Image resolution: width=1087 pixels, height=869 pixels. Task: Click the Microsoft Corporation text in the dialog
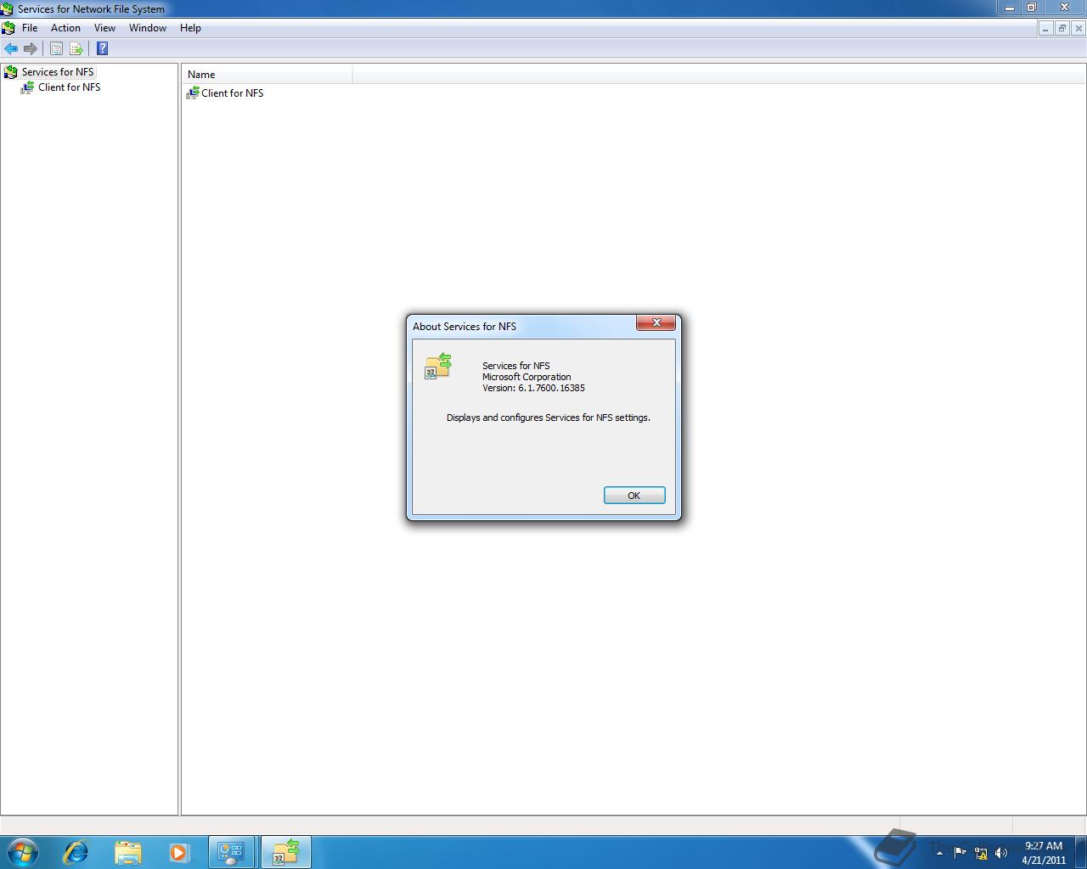pos(527,377)
